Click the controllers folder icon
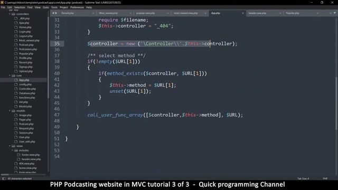This screenshot has width=338, height=190. point(13,14)
